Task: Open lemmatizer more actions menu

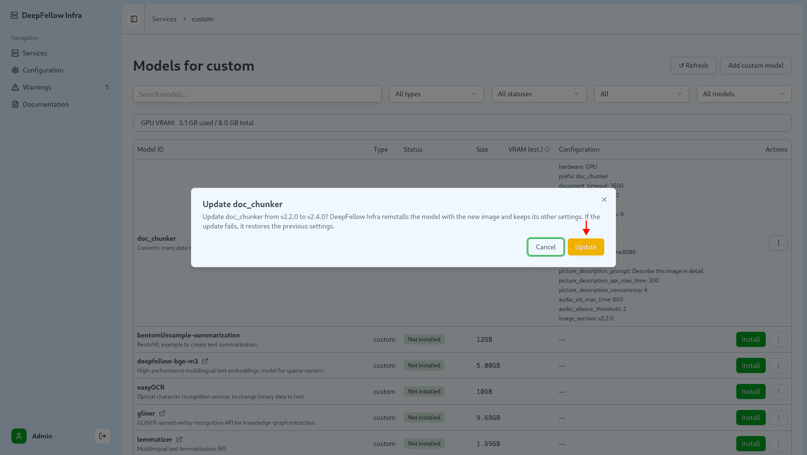Action: tap(779, 444)
